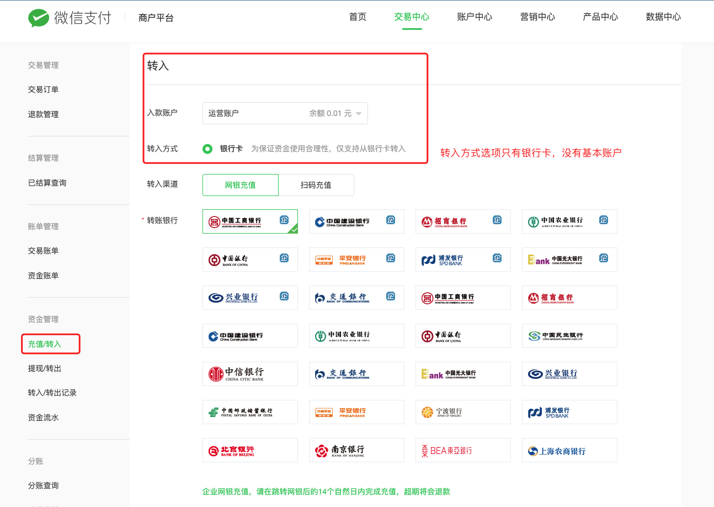This screenshot has width=714, height=507.
Task: Go to 退款管理 in the sidebar
Action: (44, 114)
